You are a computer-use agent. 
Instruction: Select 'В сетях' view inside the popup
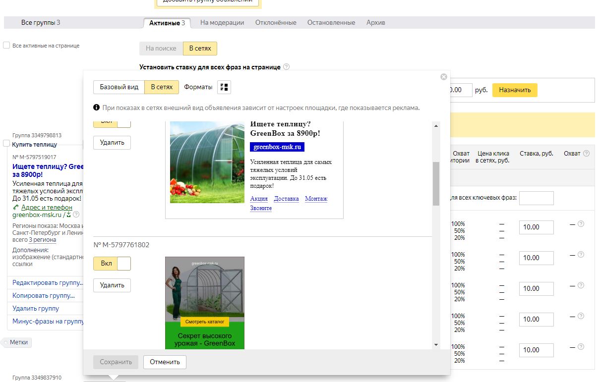pos(162,87)
